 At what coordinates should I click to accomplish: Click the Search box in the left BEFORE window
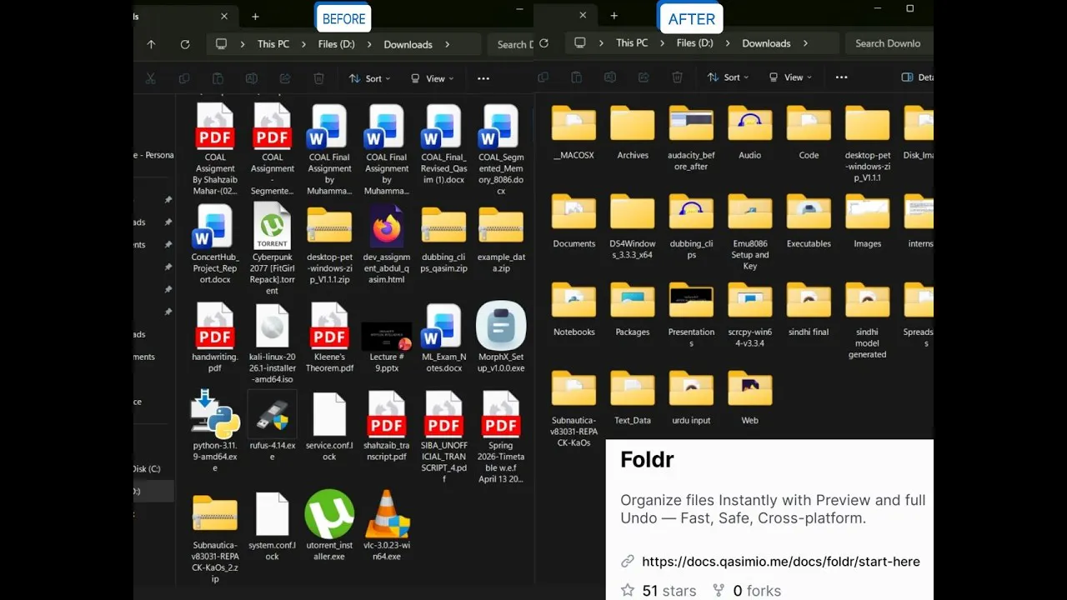pyautogui.click(x=512, y=44)
